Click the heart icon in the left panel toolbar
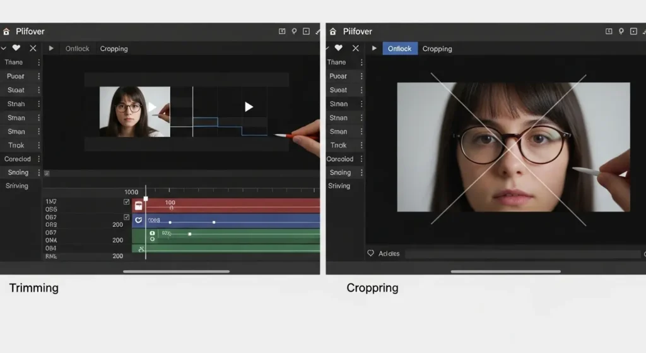Screen dimensions: 646x353 [16, 48]
